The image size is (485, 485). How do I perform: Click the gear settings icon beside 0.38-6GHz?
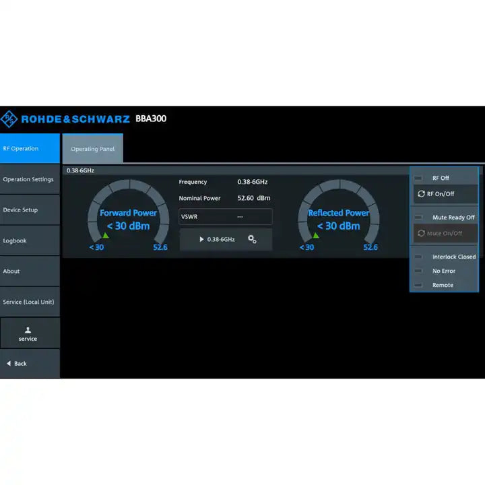point(252,239)
